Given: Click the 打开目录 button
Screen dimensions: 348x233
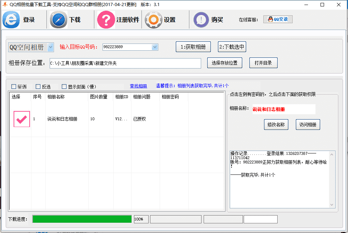Looking at the screenshot, I should (x=263, y=63).
